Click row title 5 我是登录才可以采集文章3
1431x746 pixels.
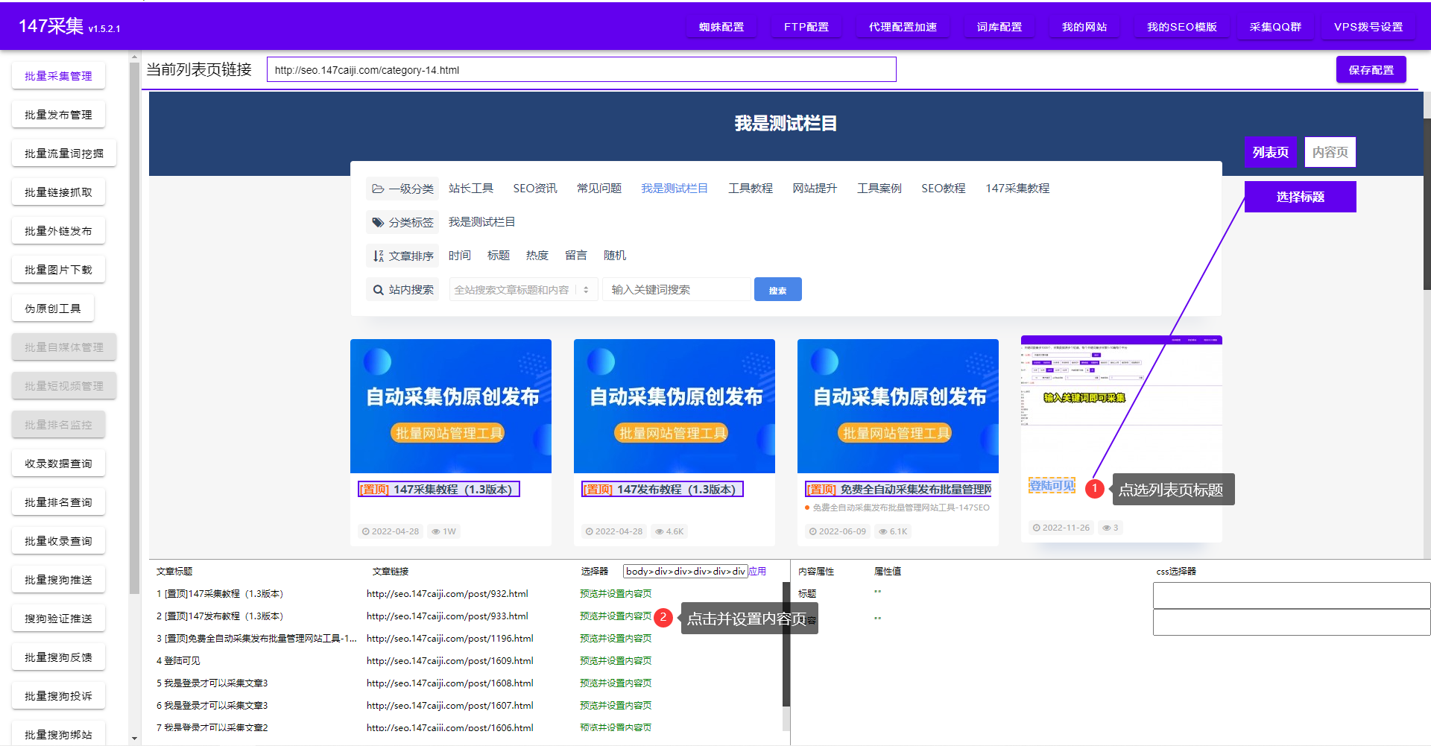212,683
